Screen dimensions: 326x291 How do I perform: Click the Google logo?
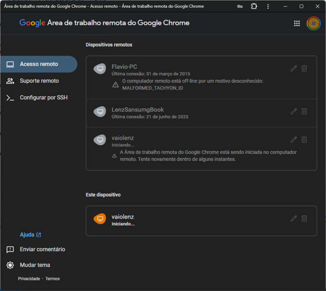pyautogui.click(x=32, y=23)
